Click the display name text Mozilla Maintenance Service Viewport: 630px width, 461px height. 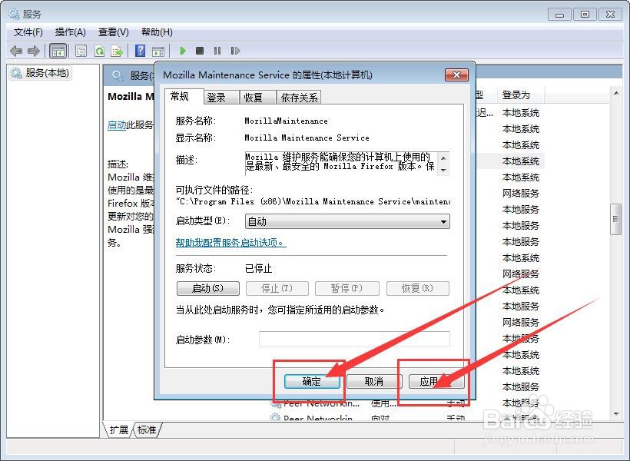pyautogui.click(x=307, y=138)
